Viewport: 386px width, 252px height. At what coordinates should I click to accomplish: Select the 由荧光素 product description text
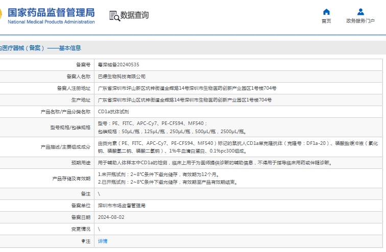[x=238, y=147]
